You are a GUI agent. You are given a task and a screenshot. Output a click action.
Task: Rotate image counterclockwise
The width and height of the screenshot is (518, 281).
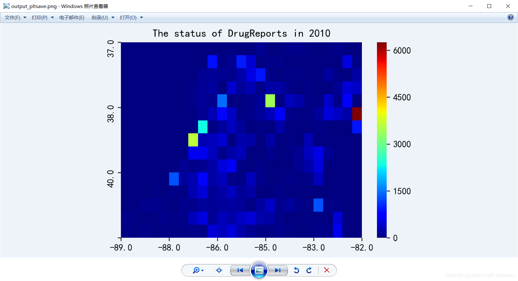pos(297,270)
